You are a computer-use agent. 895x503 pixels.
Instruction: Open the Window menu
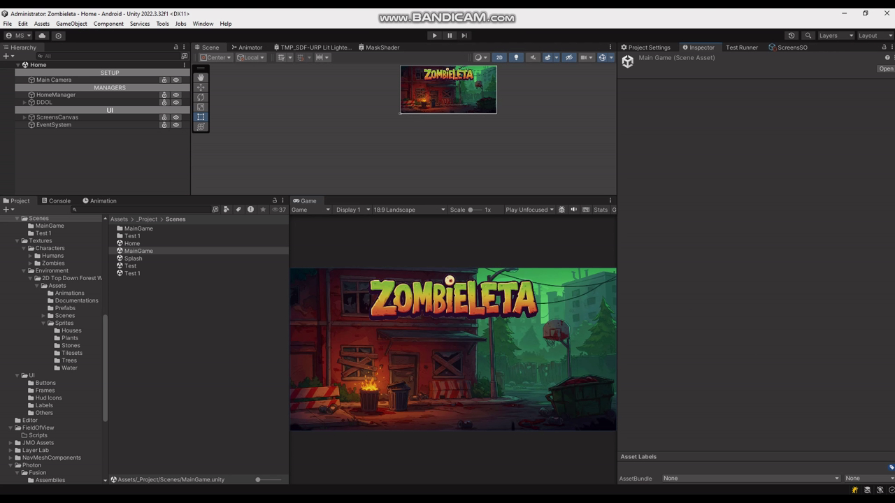[203, 24]
